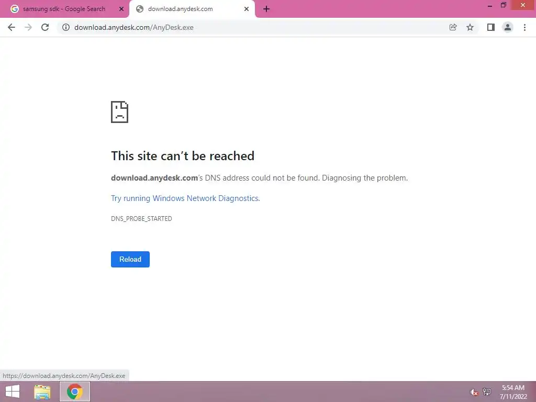Open a new tab with plus button

click(266, 9)
